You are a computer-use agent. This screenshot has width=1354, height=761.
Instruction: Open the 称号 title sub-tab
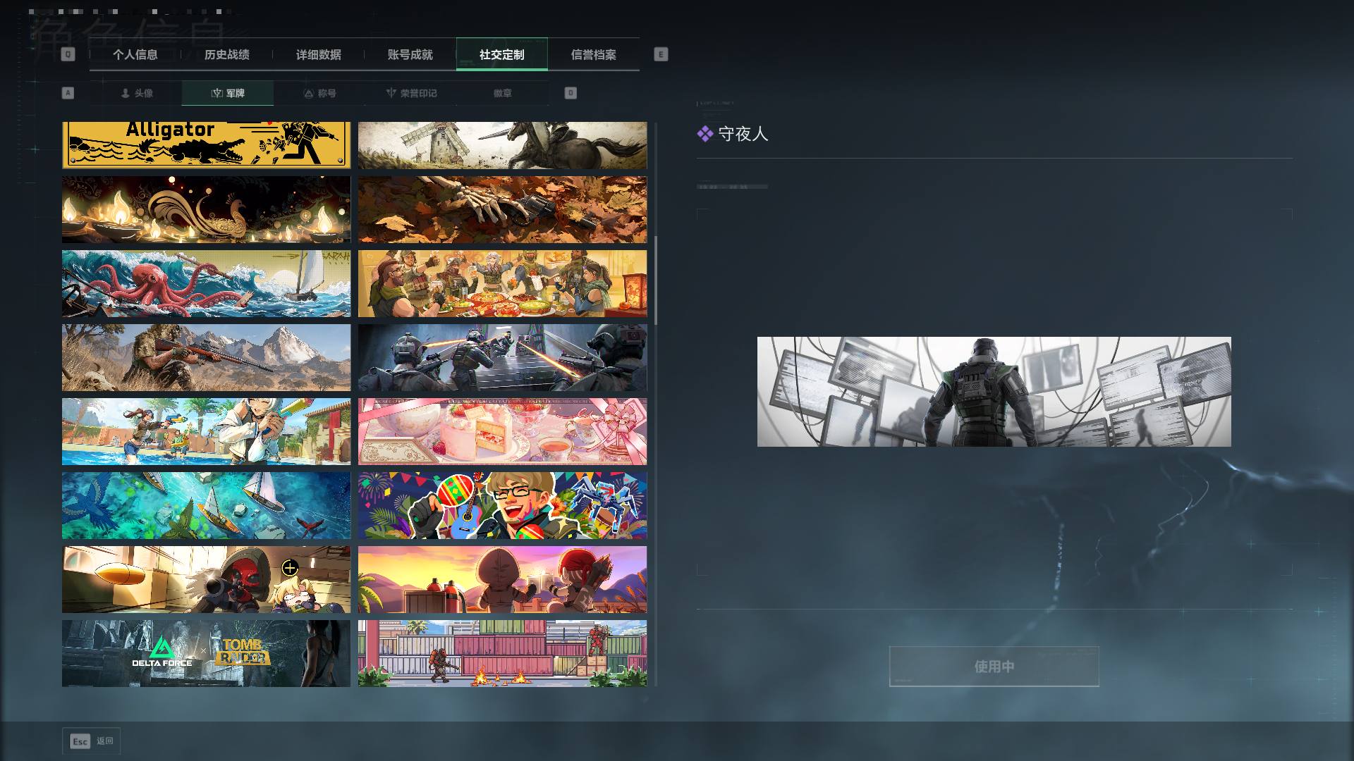319,93
